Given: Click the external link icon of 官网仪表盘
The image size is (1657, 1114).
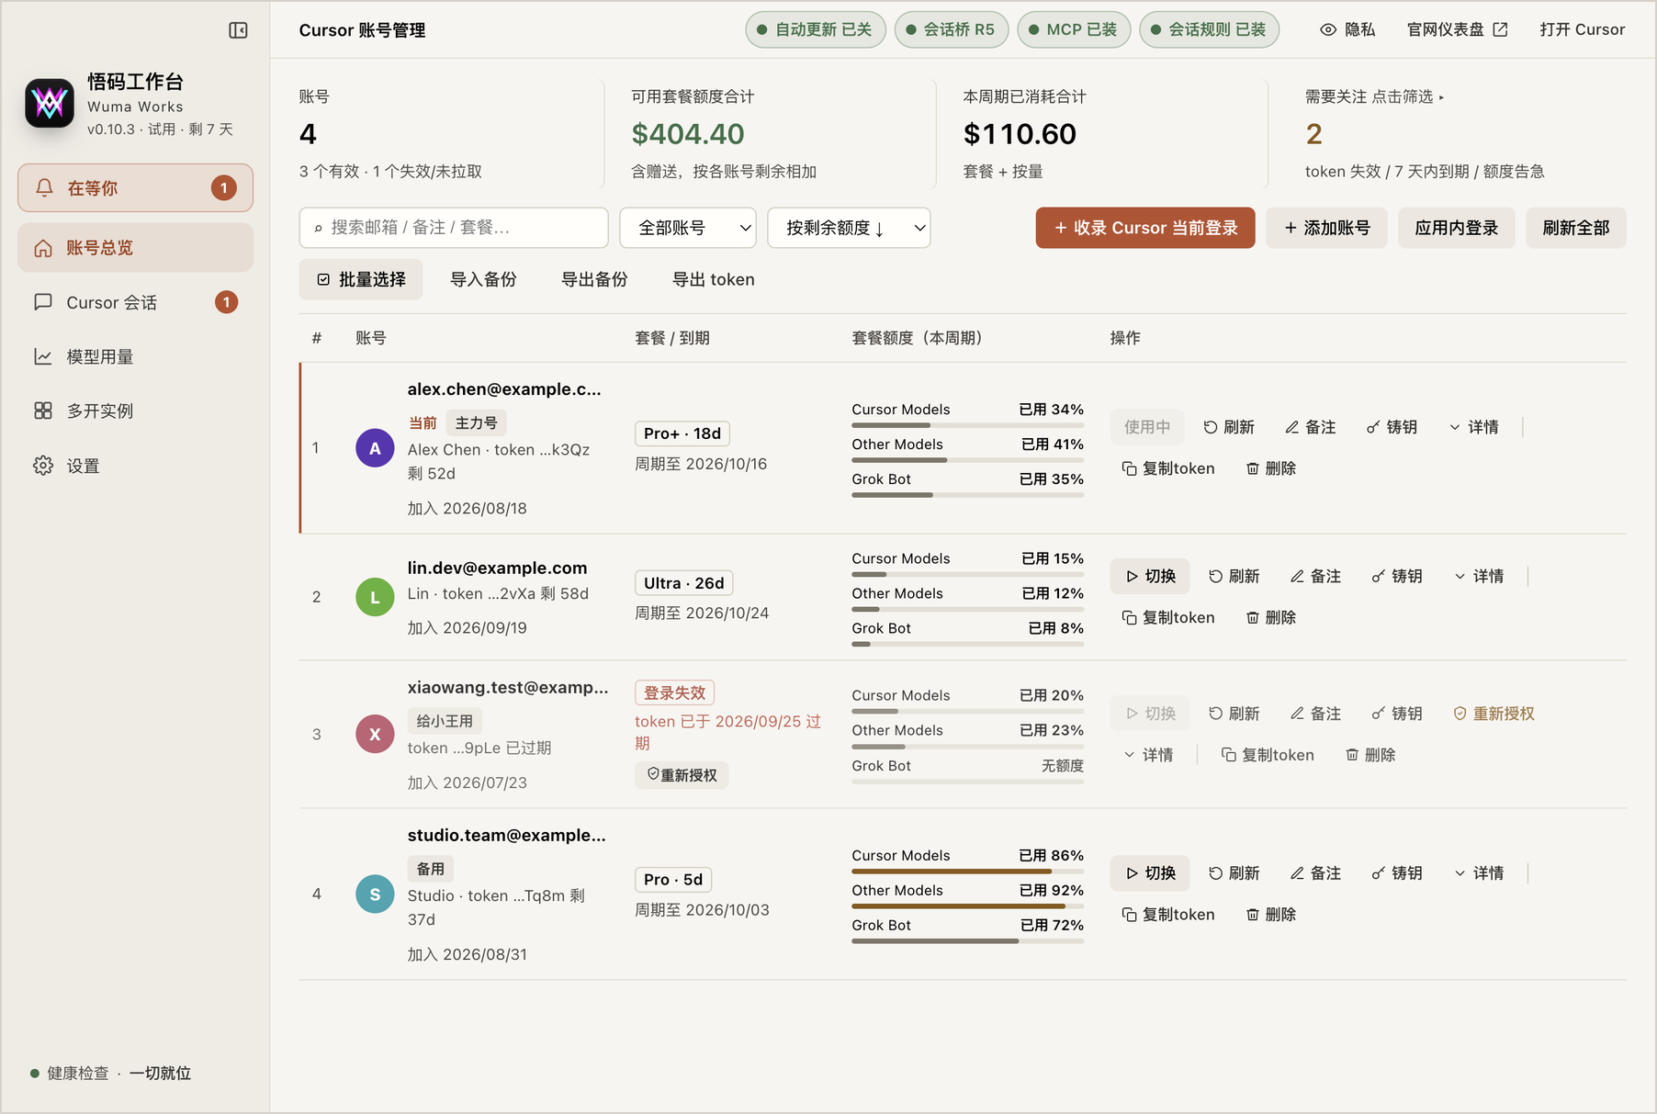Looking at the screenshot, I should tap(1500, 29).
